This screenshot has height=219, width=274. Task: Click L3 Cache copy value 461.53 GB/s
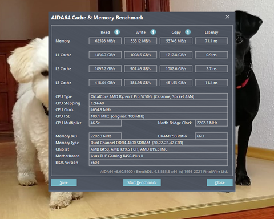176,83
